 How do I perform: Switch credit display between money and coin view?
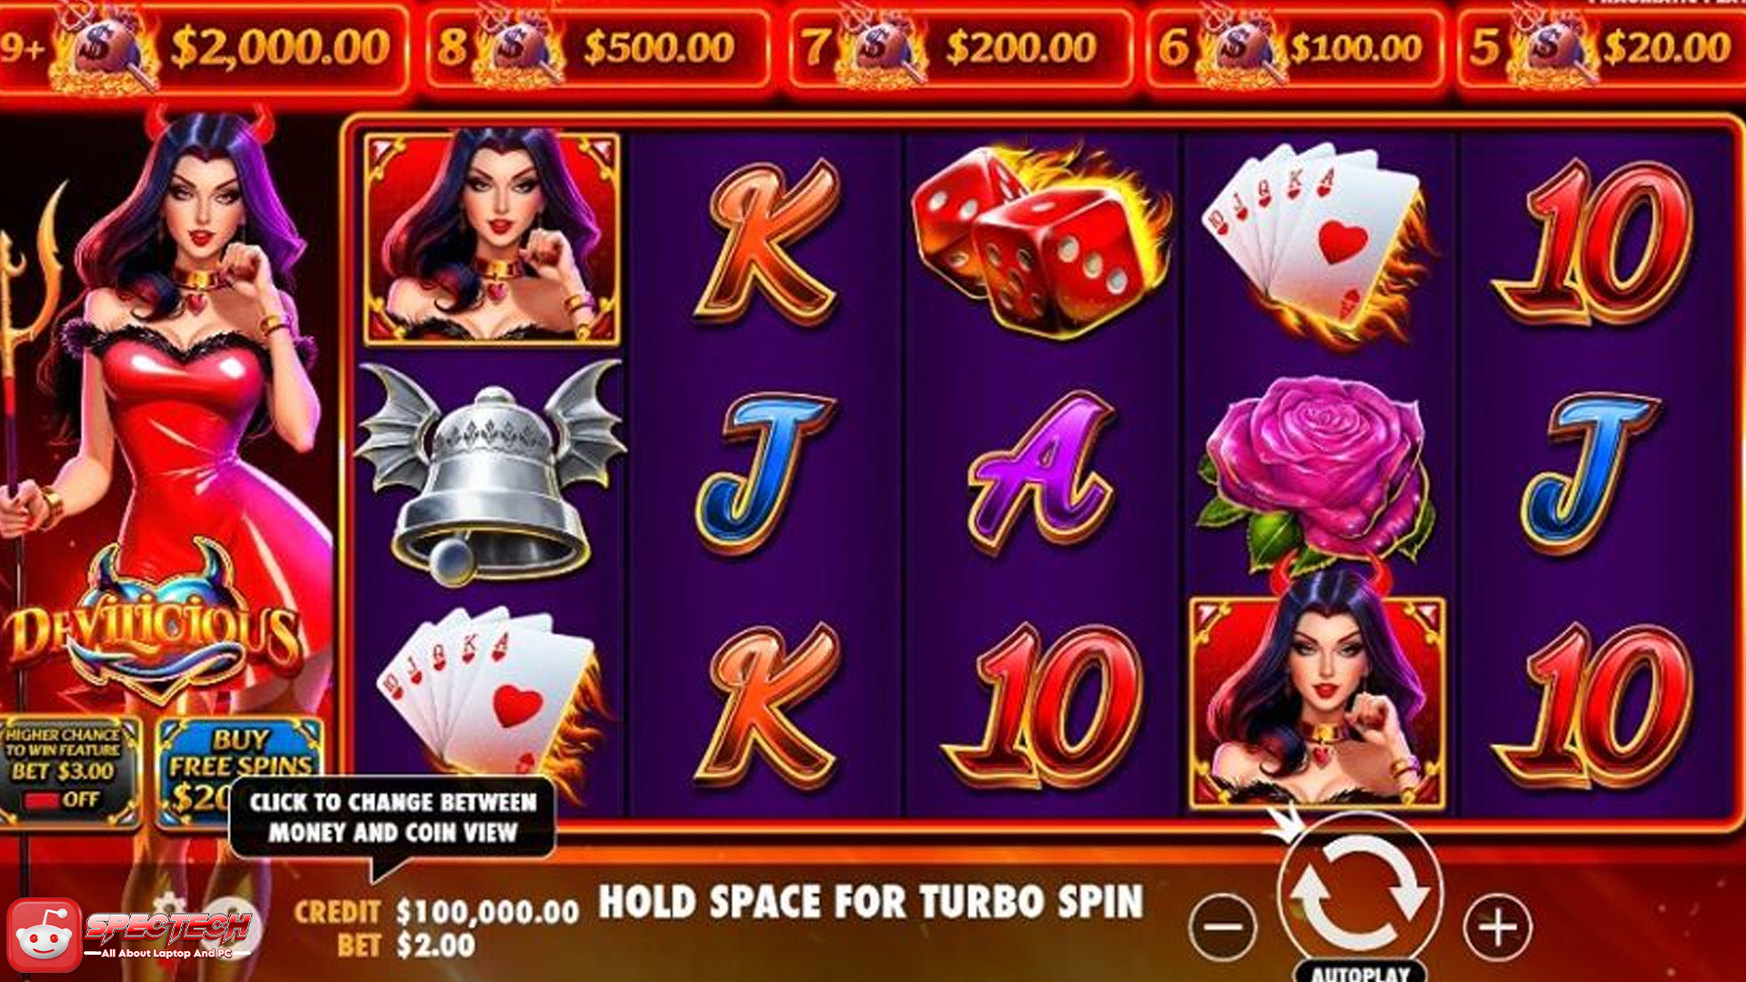pos(436,912)
